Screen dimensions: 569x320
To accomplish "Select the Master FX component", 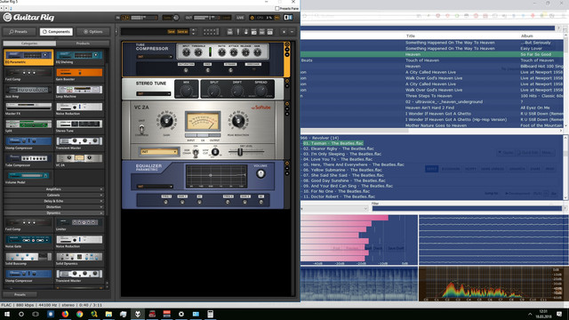I will click(x=28, y=108).
